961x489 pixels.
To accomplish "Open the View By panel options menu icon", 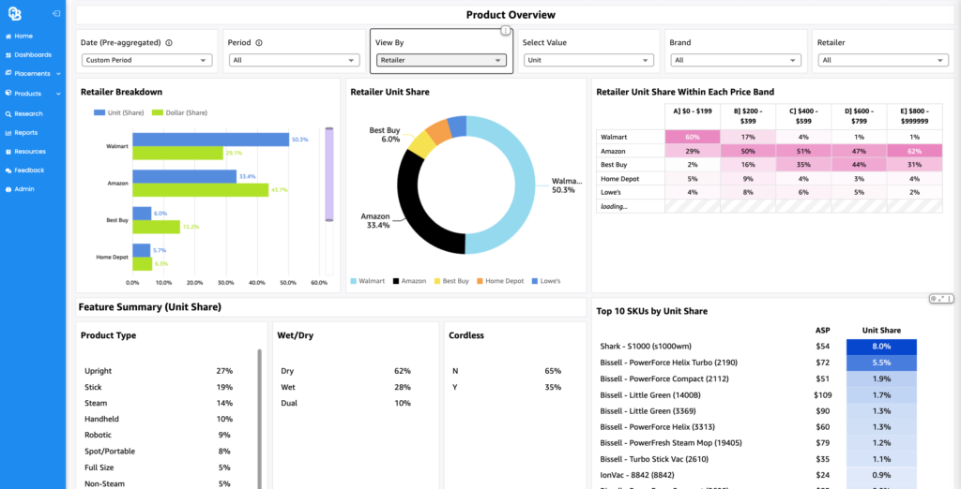I will [505, 31].
